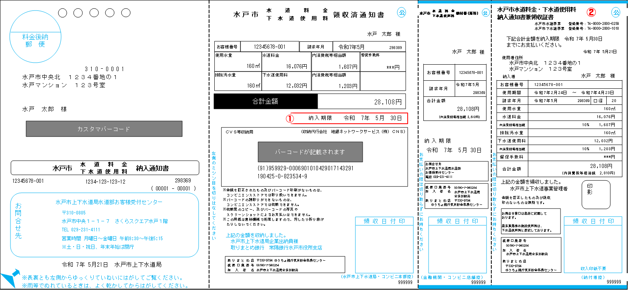
Task: Click the rightmost small circle in top row
Action: 121,13
